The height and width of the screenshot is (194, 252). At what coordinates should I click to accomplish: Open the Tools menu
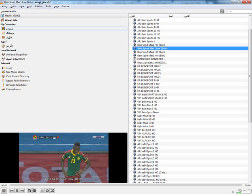(x=48, y=7)
